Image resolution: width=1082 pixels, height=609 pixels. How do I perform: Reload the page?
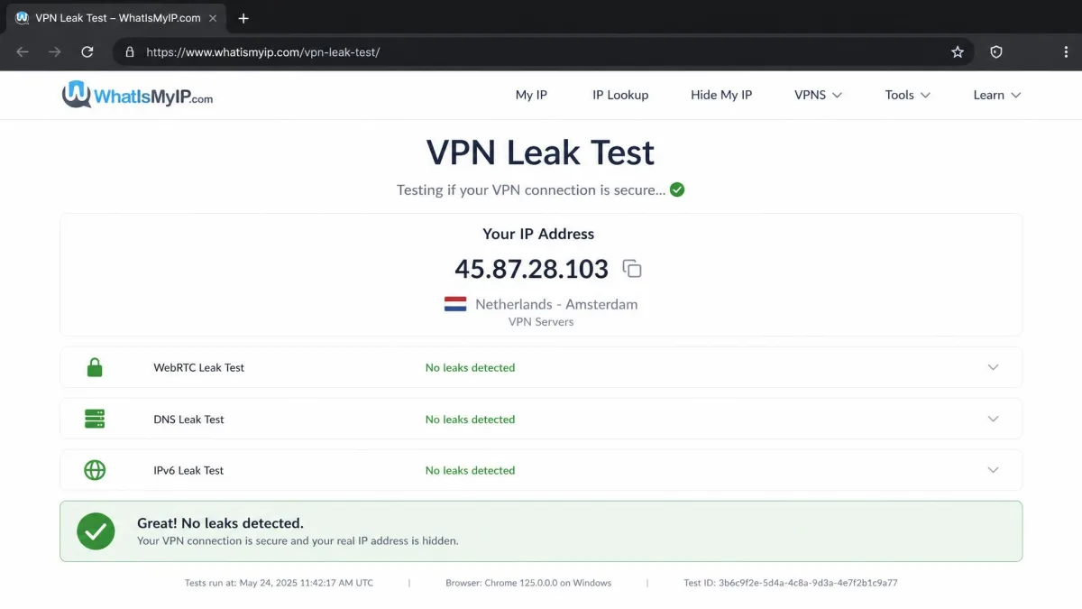coord(87,52)
